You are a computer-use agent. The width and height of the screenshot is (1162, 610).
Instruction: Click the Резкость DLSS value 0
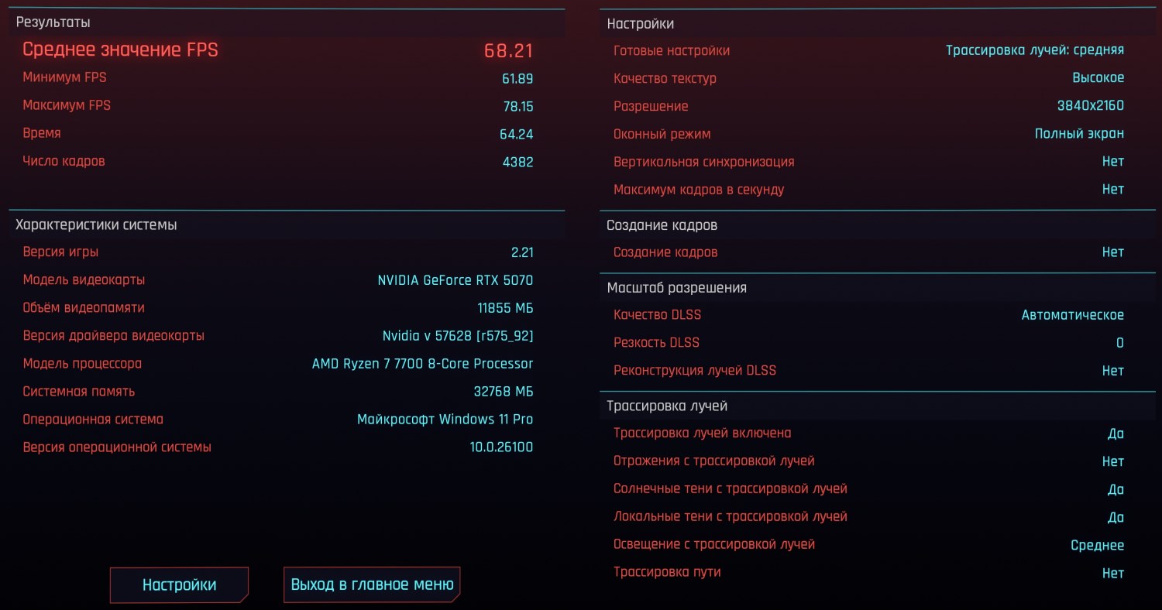(x=1119, y=343)
